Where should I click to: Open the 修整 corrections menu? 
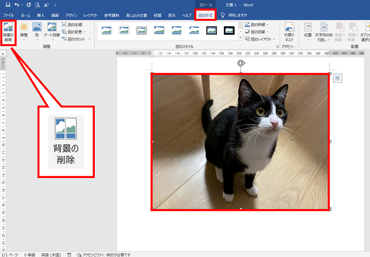(x=24, y=32)
